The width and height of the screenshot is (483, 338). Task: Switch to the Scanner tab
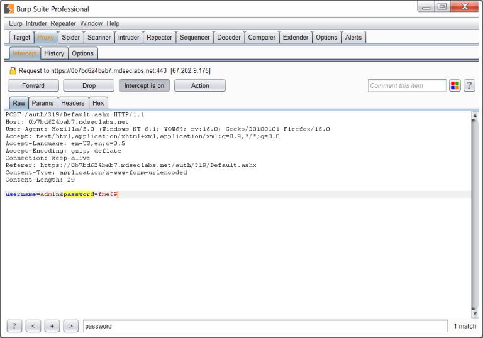coord(99,38)
